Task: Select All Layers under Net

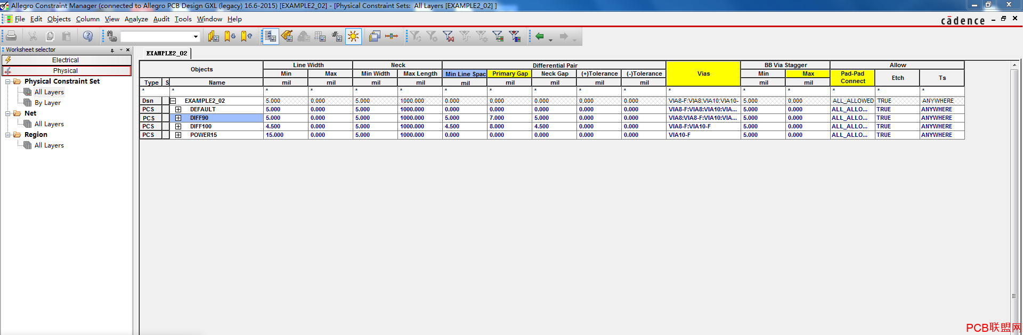Action: click(x=49, y=124)
